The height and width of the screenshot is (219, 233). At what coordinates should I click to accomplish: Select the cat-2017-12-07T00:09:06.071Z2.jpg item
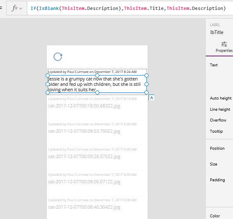click(x=84, y=182)
